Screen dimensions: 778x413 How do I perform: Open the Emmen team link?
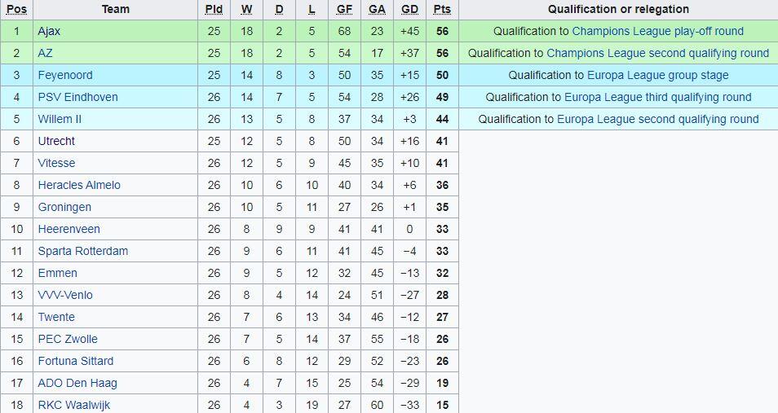[58, 273]
